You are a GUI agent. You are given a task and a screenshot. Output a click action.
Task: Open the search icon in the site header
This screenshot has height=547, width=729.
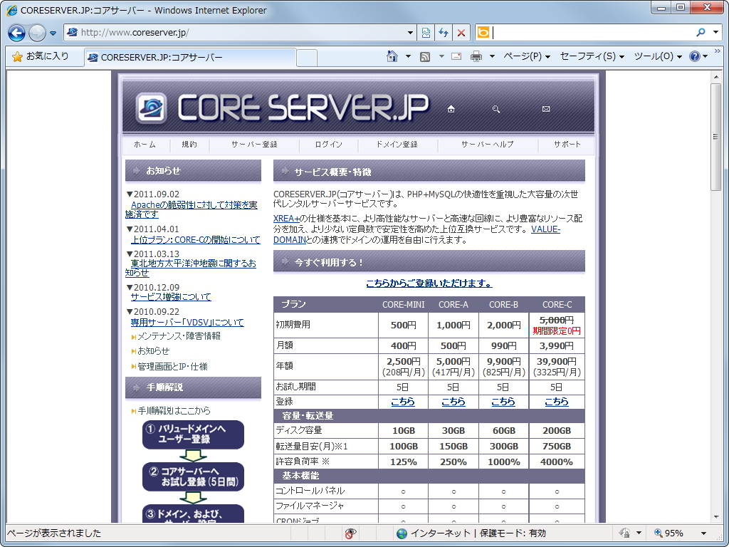496,108
